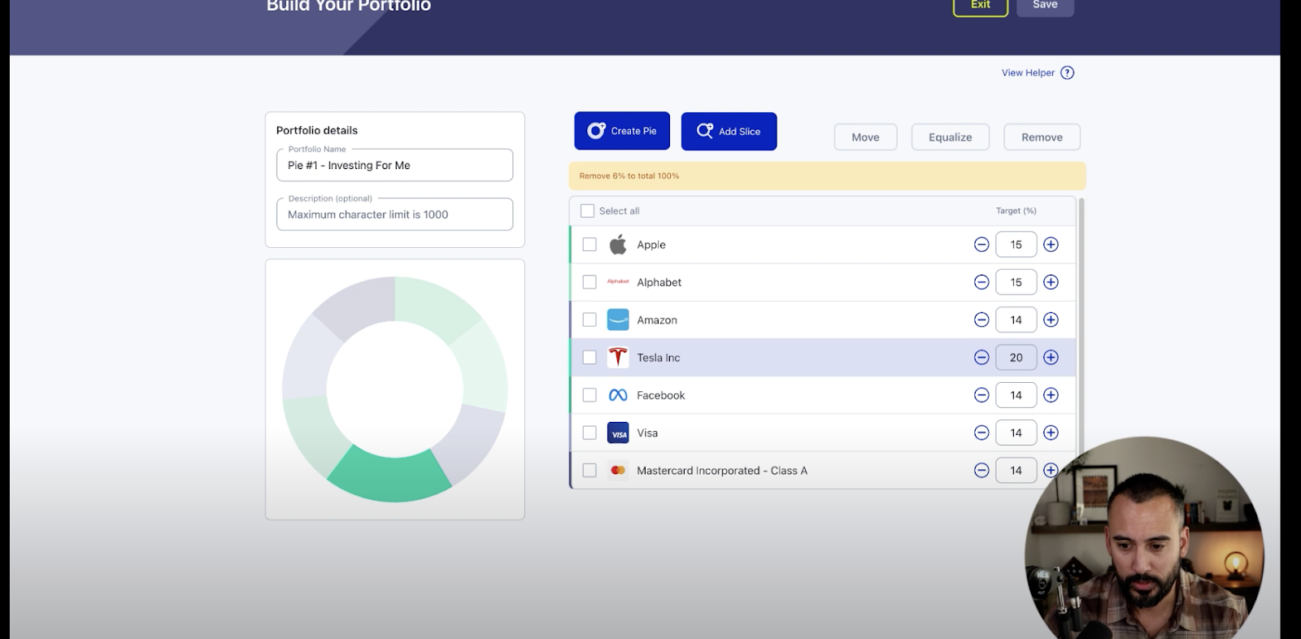The height and width of the screenshot is (639, 1301).
Task: Check the Select all checkbox
Action: [x=587, y=211]
